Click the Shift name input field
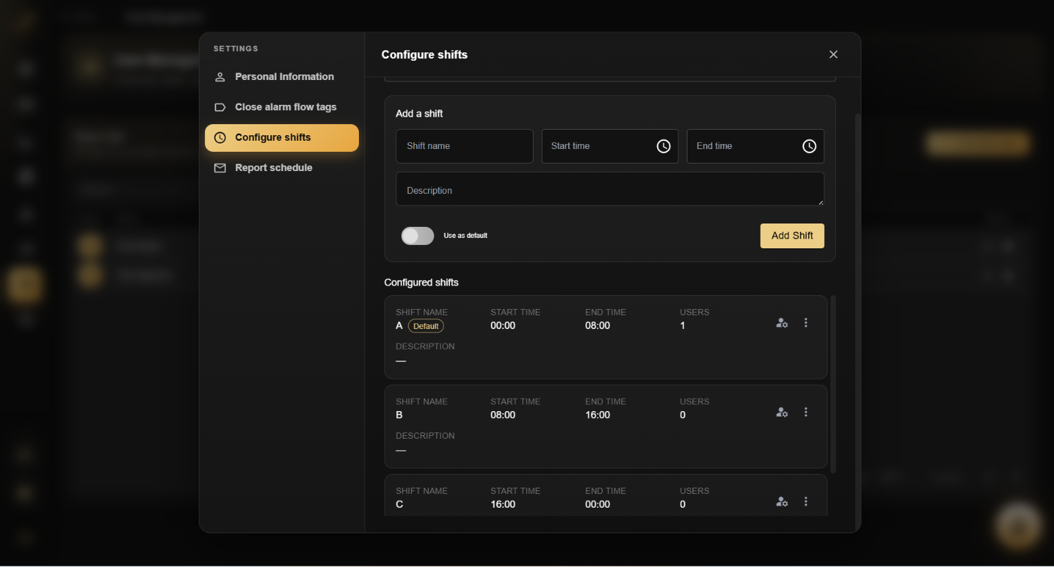This screenshot has height=567, width=1054. tap(465, 146)
